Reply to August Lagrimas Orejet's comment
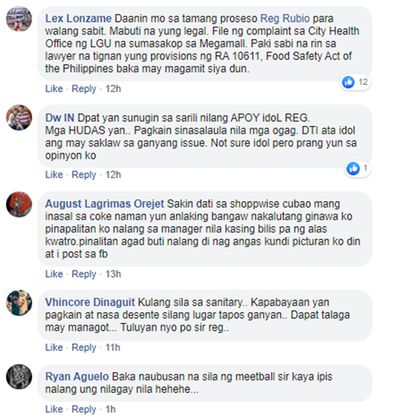 84,274
